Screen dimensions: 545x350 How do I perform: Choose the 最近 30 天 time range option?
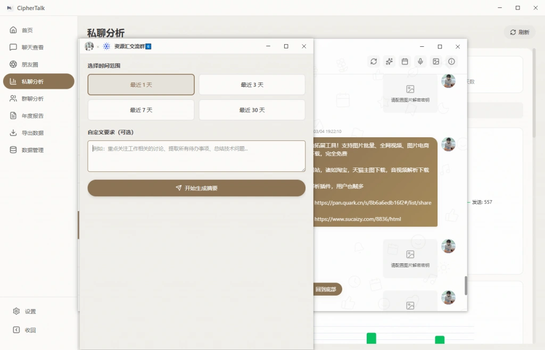pos(252,110)
